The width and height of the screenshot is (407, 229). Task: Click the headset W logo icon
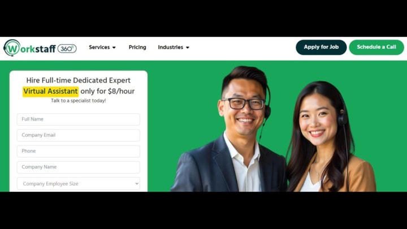[12, 47]
